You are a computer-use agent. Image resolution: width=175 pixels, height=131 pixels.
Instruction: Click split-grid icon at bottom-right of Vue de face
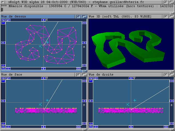78,127
